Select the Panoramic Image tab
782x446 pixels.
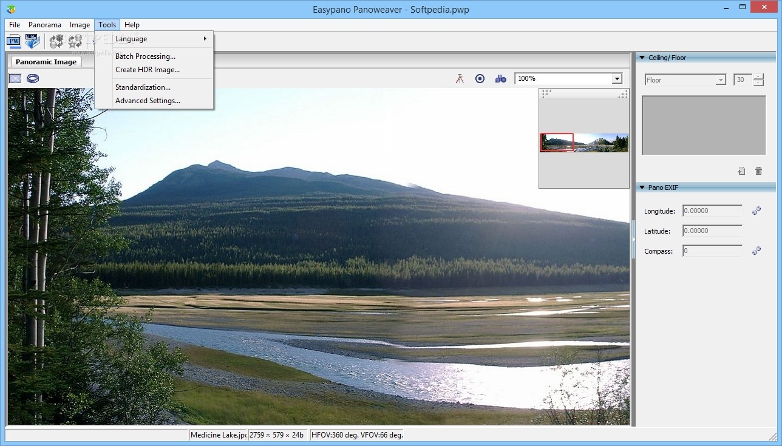tap(46, 61)
